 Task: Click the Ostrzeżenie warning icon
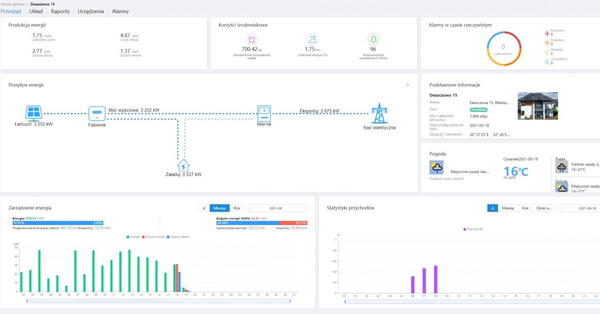[x=546, y=61]
